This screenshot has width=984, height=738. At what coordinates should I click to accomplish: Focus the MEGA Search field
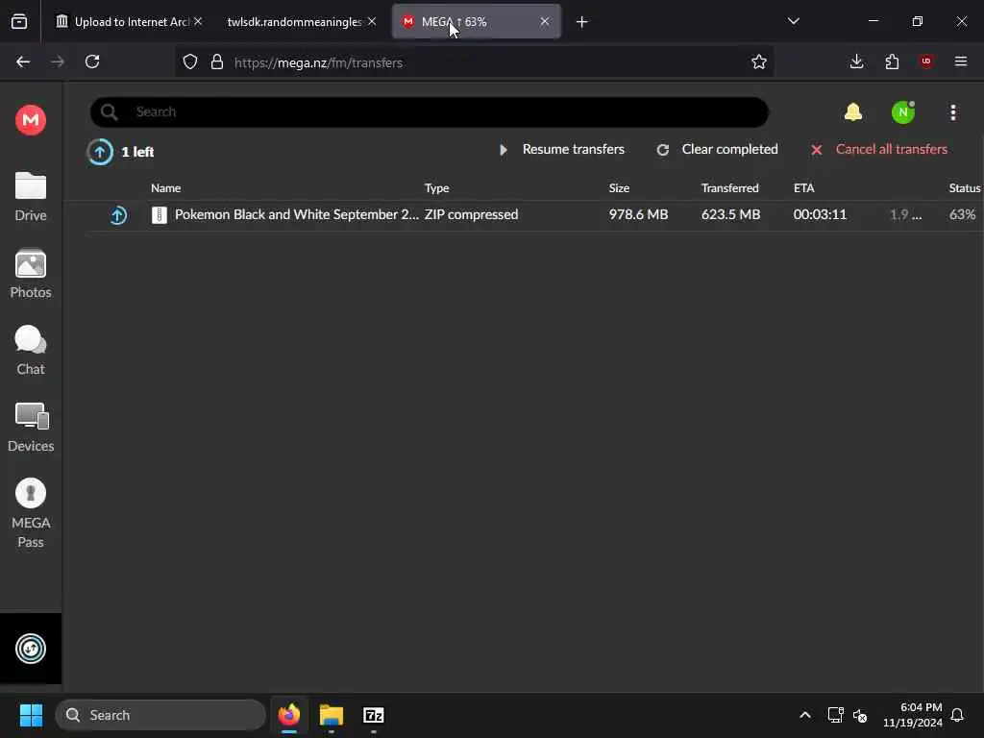tap(430, 112)
